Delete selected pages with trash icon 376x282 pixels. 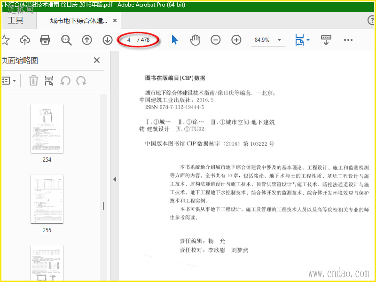pos(33,80)
